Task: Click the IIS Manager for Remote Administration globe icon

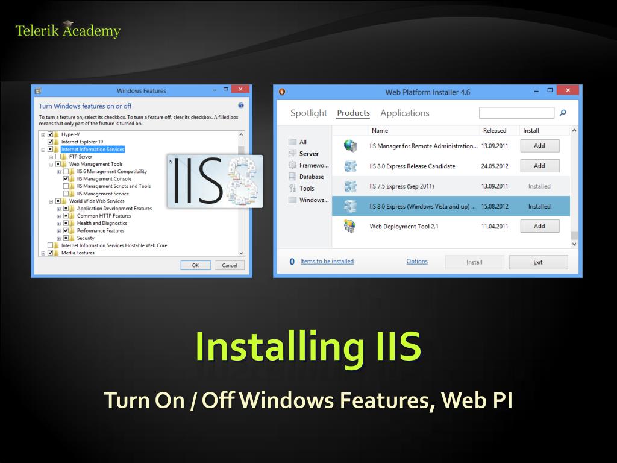Action: pyautogui.click(x=350, y=146)
